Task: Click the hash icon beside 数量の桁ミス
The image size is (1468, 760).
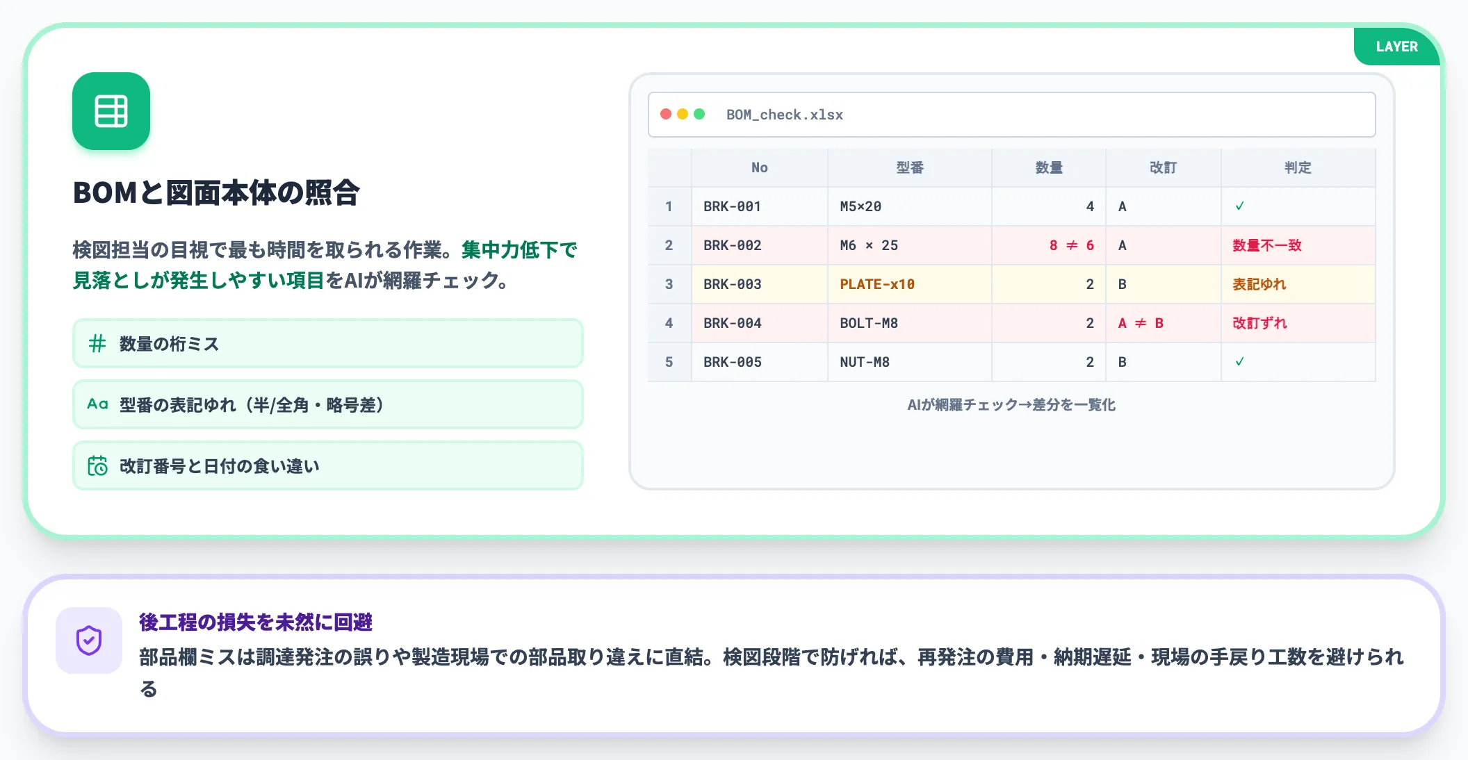Action: click(x=97, y=343)
